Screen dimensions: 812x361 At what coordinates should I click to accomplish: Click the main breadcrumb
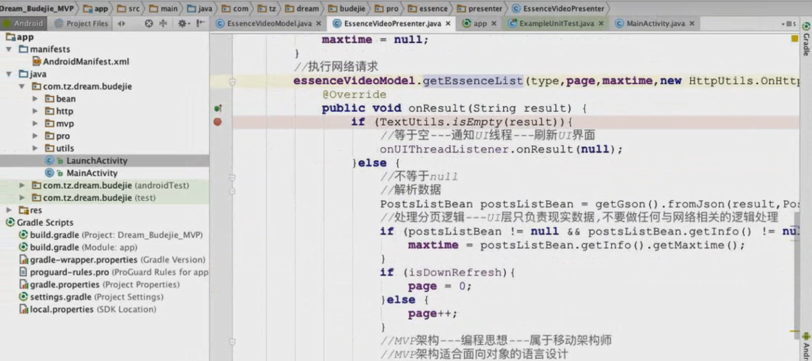pos(163,8)
